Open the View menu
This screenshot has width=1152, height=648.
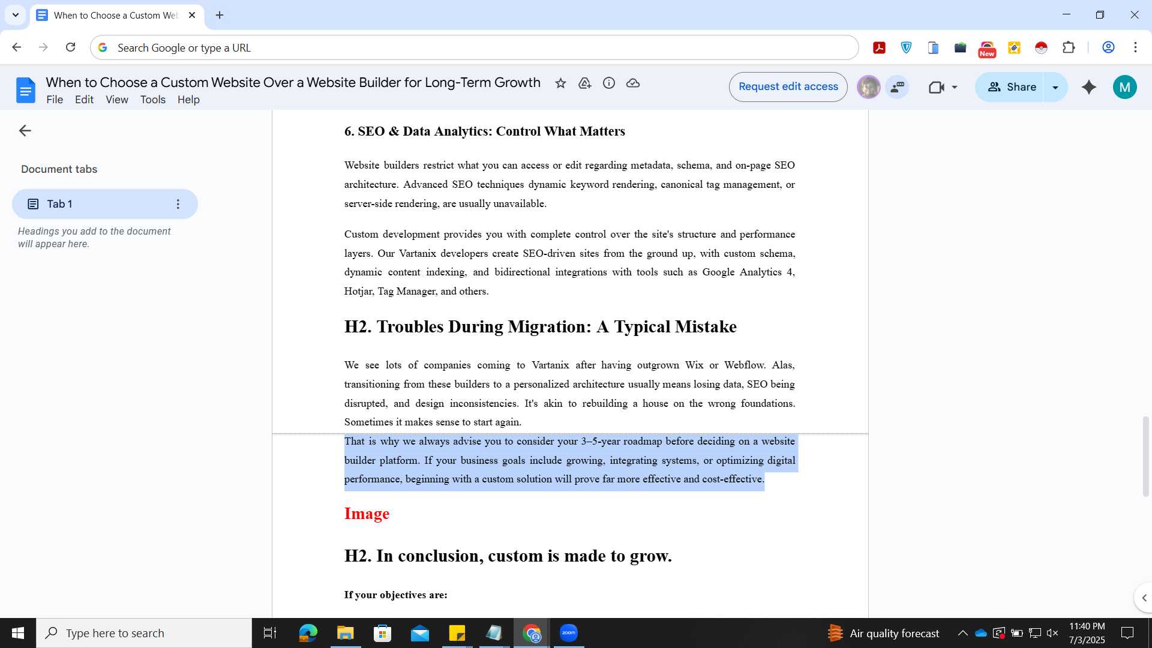[x=117, y=100]
